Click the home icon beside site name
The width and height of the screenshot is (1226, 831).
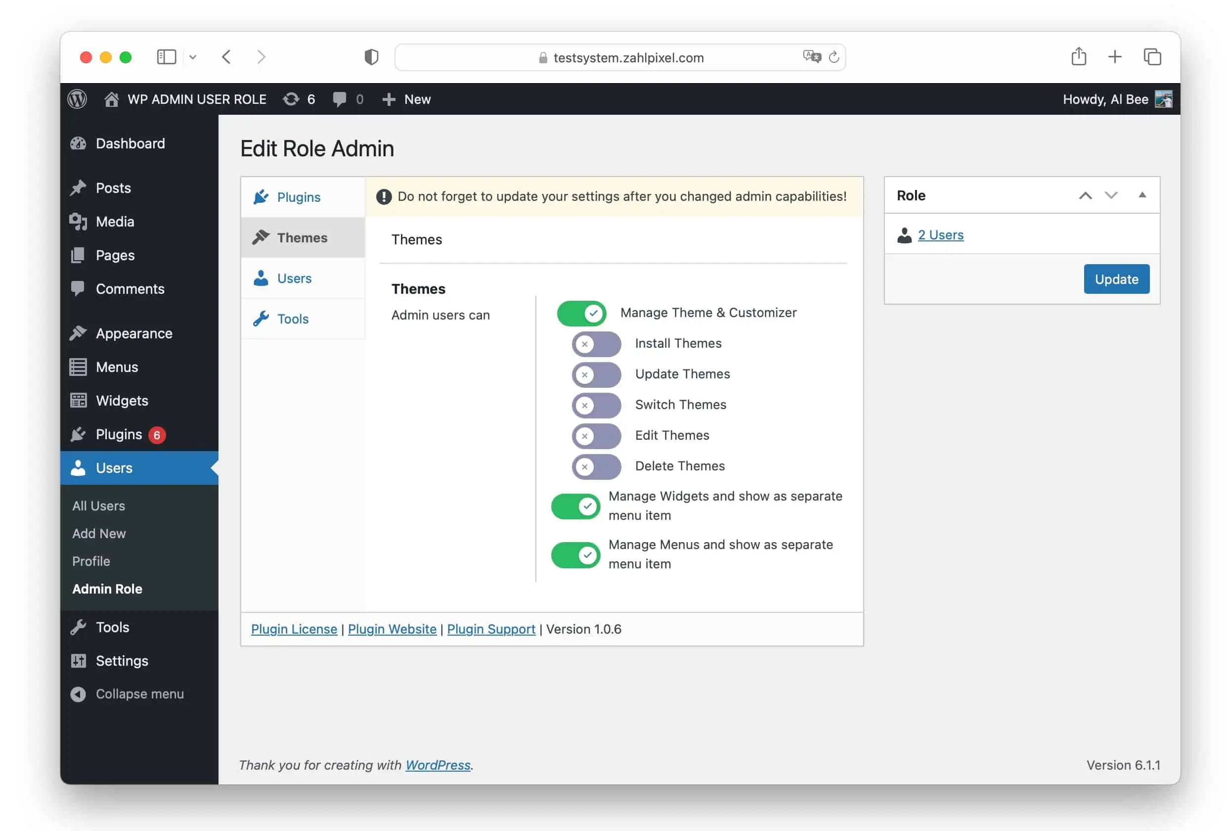[111, 99]
